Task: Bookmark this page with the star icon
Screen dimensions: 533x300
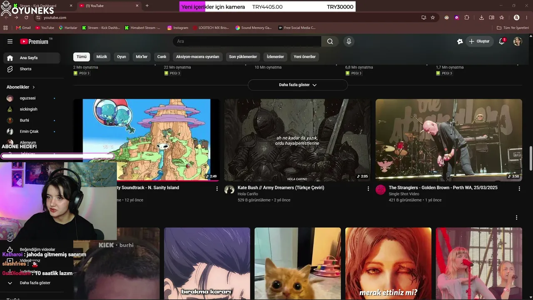Action: [433, 17]
